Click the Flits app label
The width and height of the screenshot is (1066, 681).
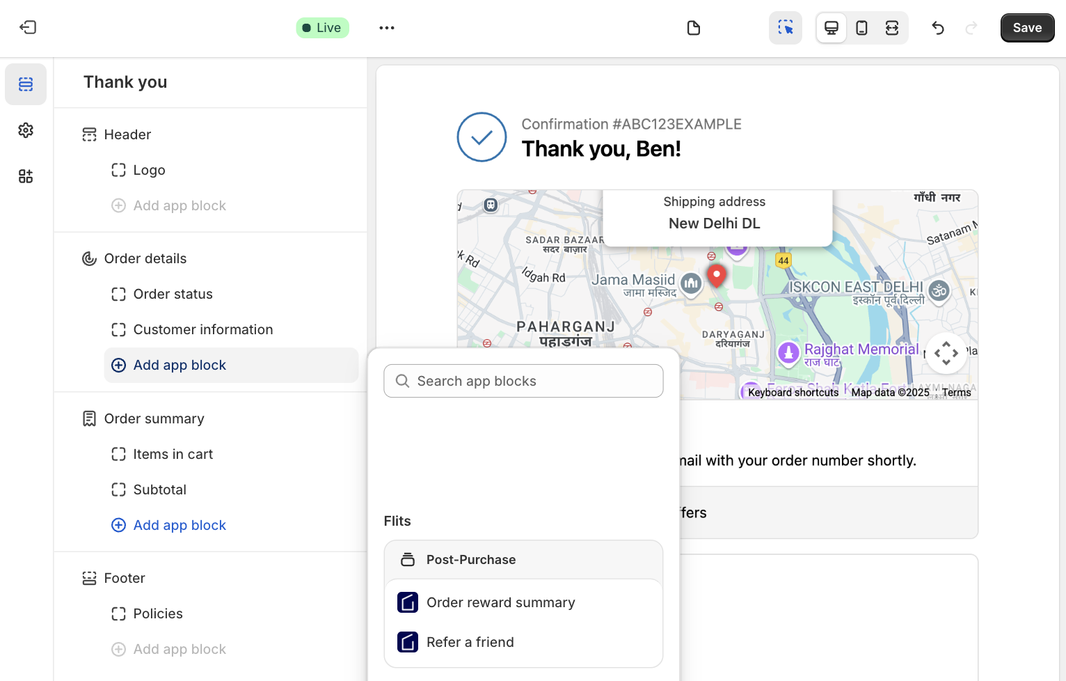click(x=397, y=521)
